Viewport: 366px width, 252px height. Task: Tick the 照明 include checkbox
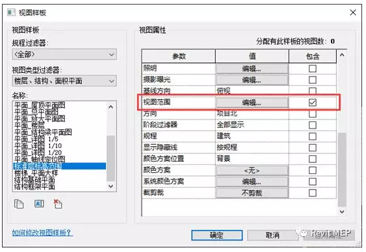pos(313,69)
